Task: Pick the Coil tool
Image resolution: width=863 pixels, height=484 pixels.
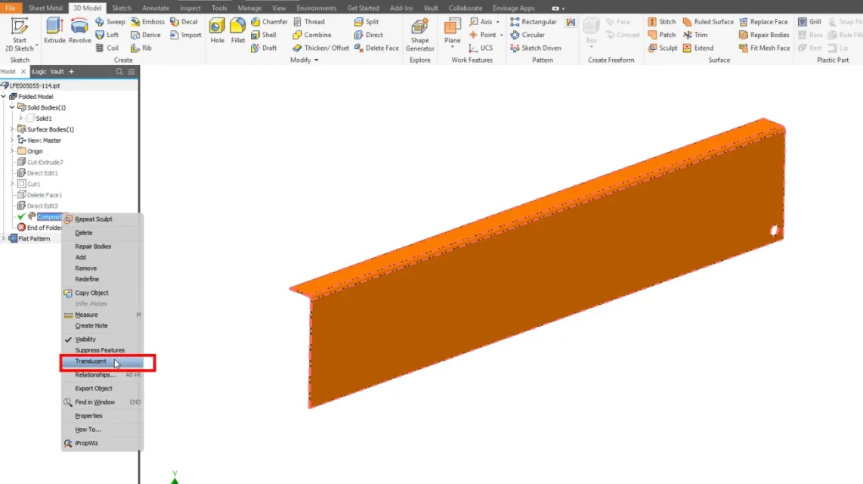Action: coord(107,48)
